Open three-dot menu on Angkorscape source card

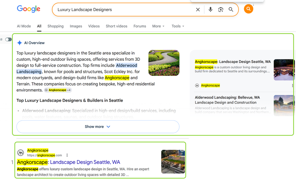[292, 86]
